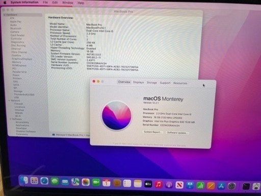Open Numbers app in the Dock

click(x=200, y=186)
